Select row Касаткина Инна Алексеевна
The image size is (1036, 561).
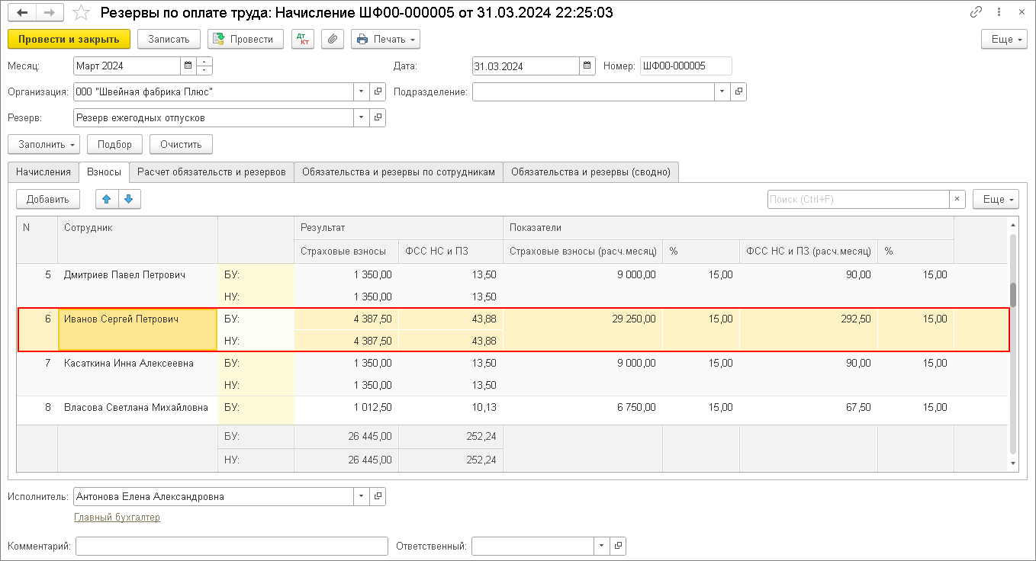[x=513, y=374]
